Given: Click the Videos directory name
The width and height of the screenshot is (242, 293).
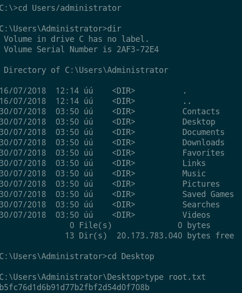Looking at the screenshot, I should pyautogui.click(x=196, y=215).
